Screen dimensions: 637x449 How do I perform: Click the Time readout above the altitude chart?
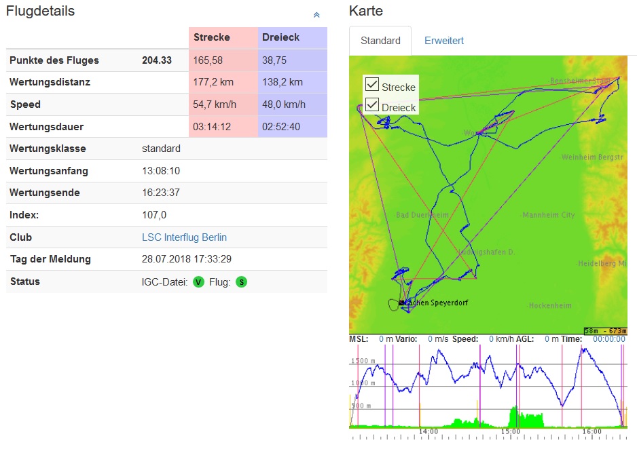(608, 338)
